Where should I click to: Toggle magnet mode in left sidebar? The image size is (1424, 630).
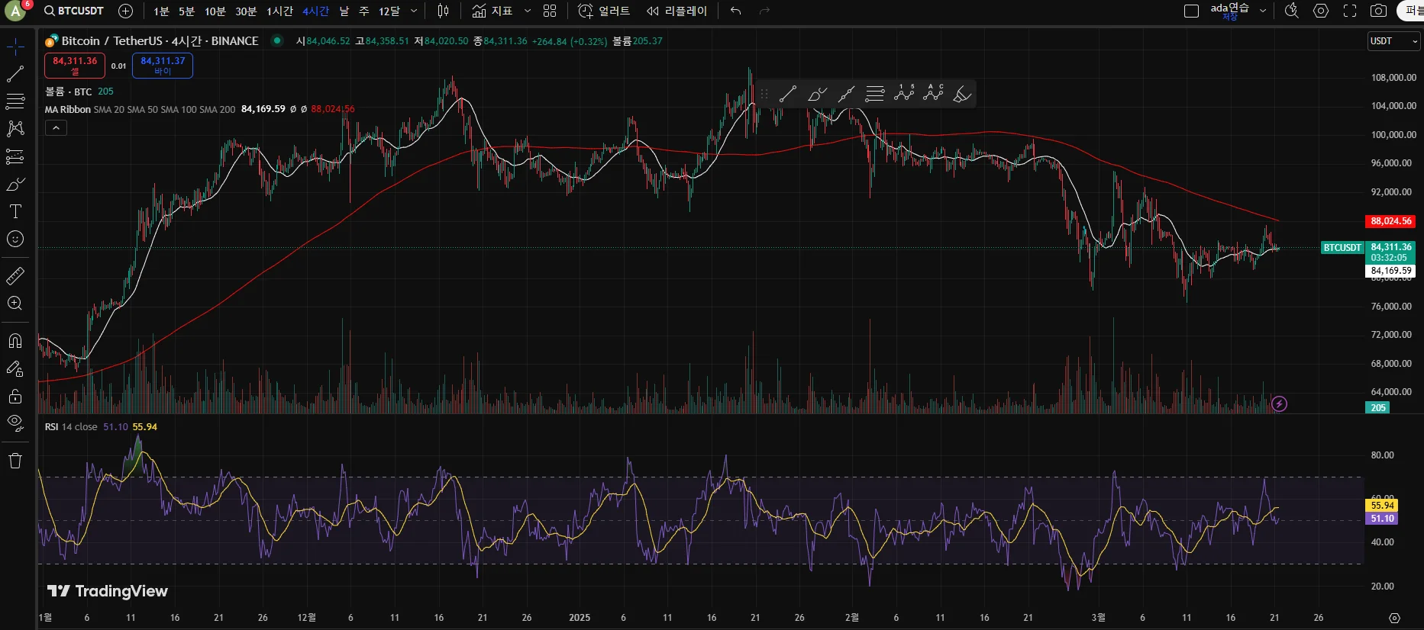[15, 341]
